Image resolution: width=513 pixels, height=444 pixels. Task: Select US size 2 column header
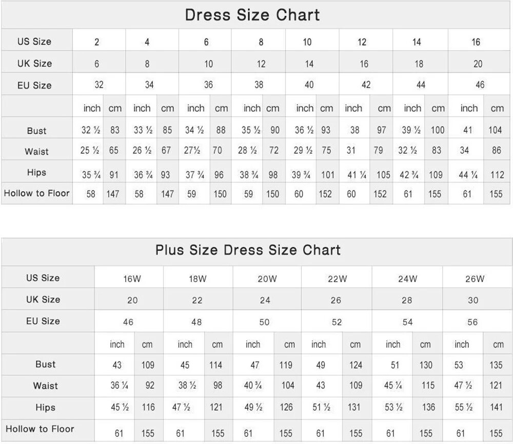[x=96, y=42]
